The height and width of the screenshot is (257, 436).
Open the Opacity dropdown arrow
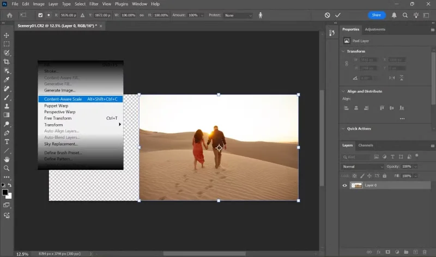(415, 167)
